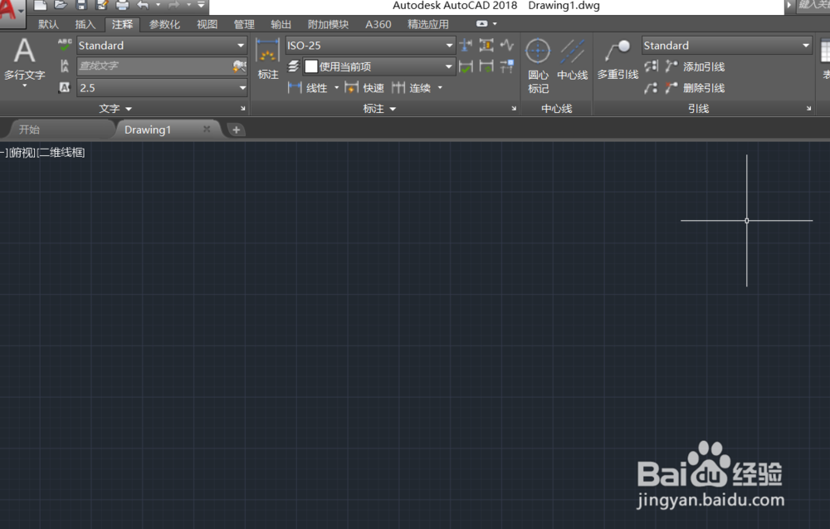Click the jogged linear dimension icon
Viewport: 830px width, 529px height.
(507, 45)
